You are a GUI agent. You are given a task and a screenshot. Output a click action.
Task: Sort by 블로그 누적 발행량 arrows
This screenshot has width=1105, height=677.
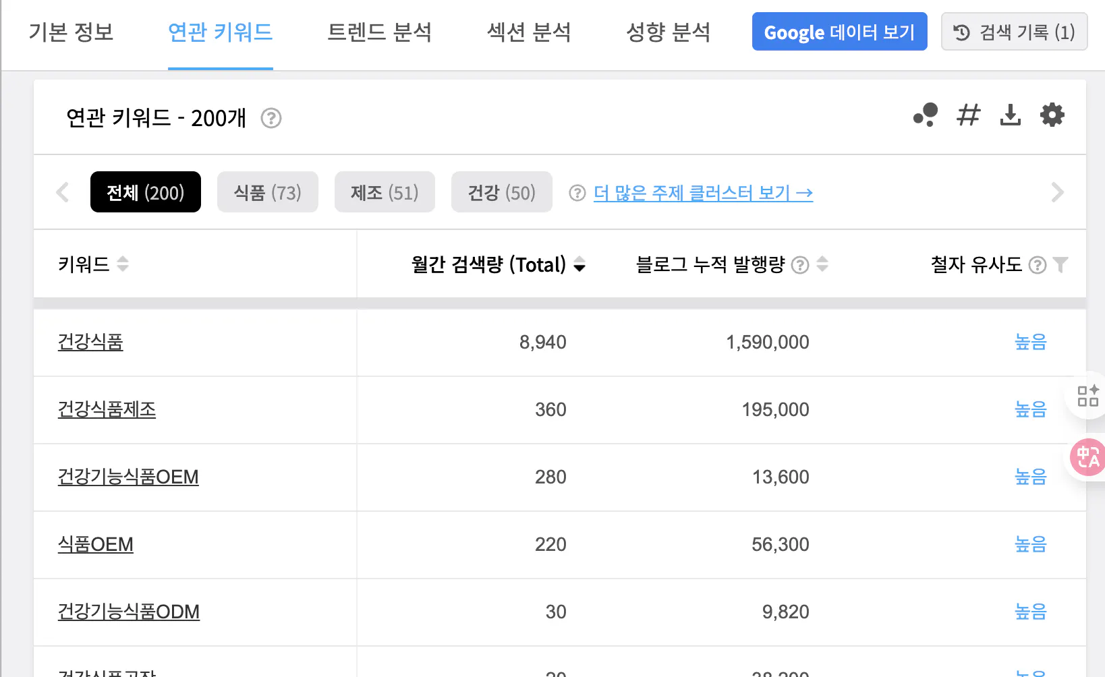click(x=822, y=264)
